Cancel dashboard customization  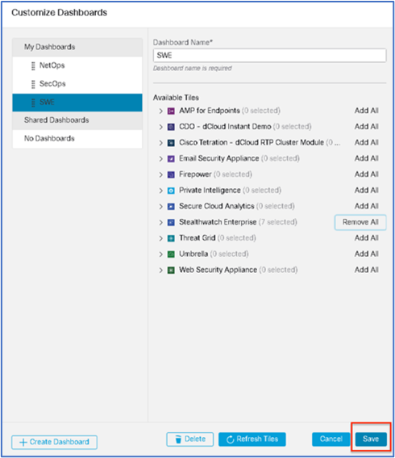coord(331,439)
